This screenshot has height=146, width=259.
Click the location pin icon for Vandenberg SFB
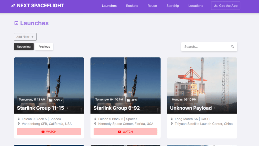point(19,124)
